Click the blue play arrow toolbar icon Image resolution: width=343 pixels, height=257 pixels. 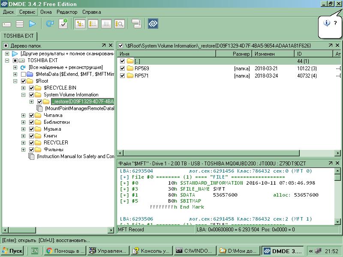(32, 24)
